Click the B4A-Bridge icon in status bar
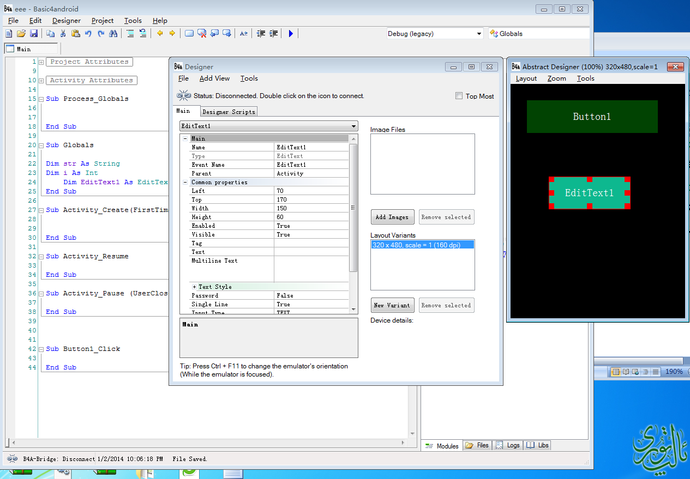Screen dimensions: 690x479 click(12, 459)
